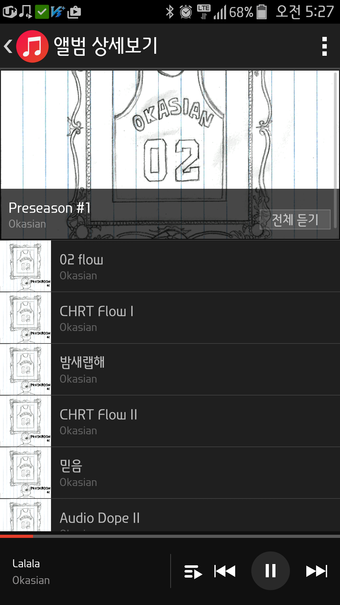The image size is (340, 605).
Task: Tap the red music app icon
Action: pos(32,46)
